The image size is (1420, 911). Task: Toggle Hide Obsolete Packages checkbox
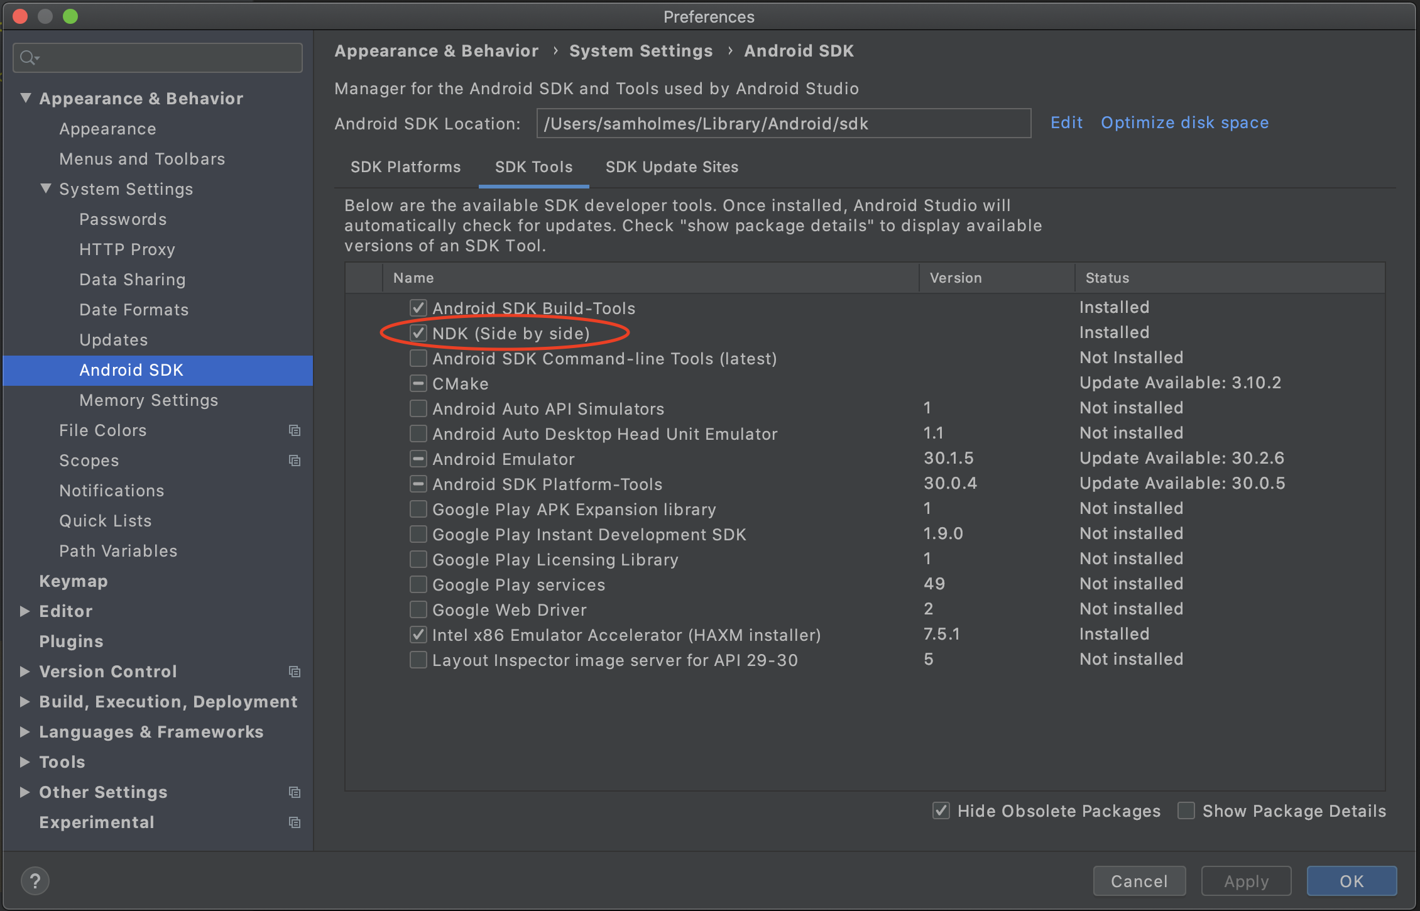coord(941,810)
